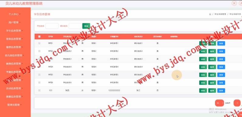Click 学号6 cell

pos(50,82)
